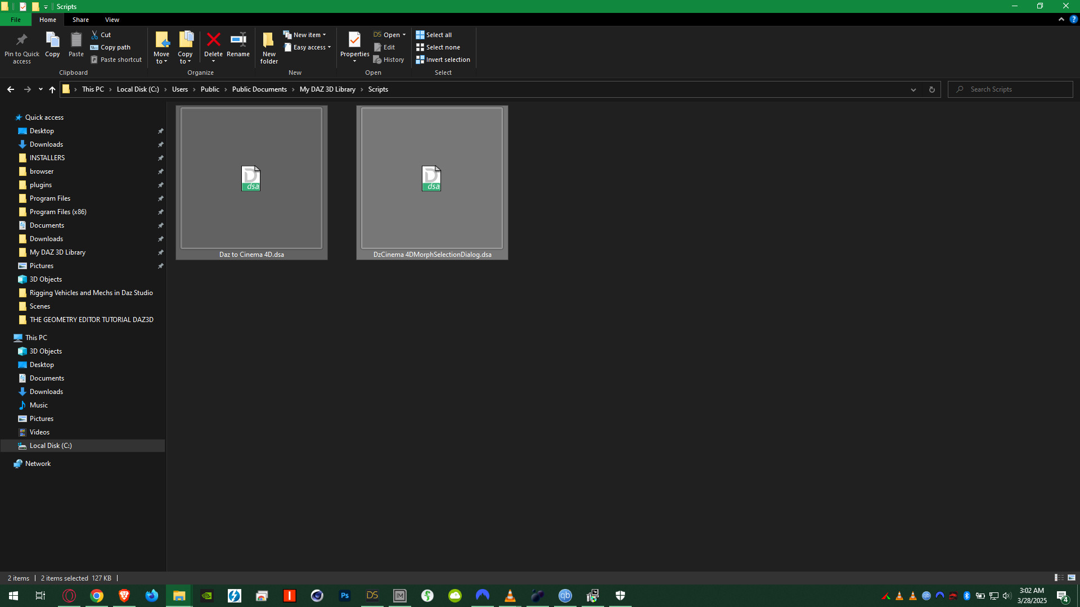Open the Copy to dropdown

(185, 61)
